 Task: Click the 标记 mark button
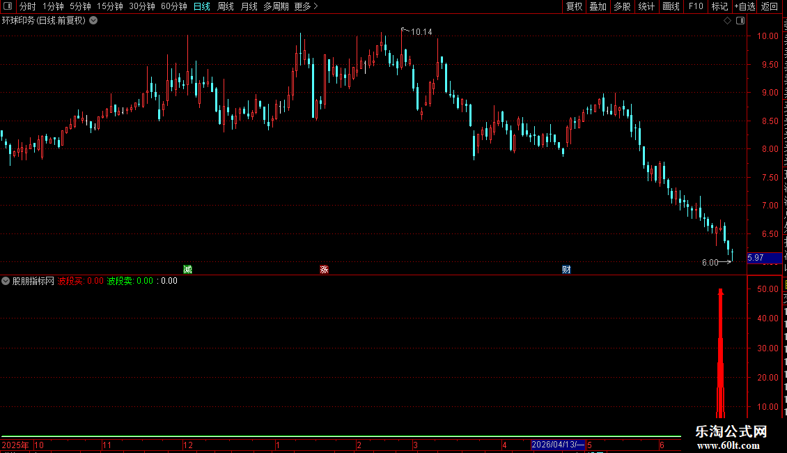click(x=719, y=6)
